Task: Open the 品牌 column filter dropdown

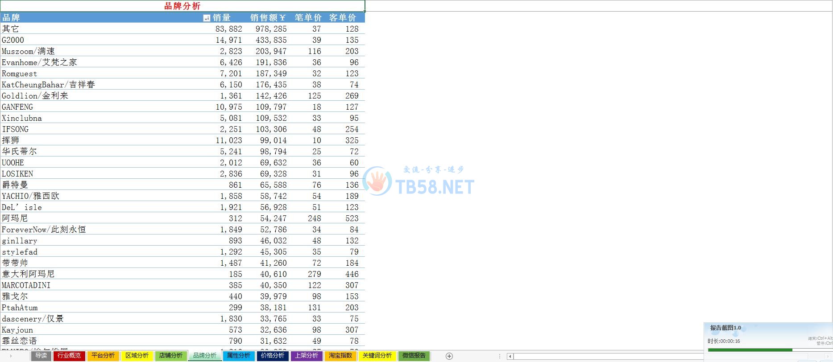Action: [x=207, y=18]
